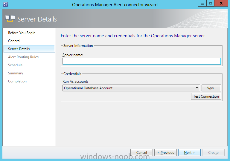Jump to the Schedule step

(15, 65)
